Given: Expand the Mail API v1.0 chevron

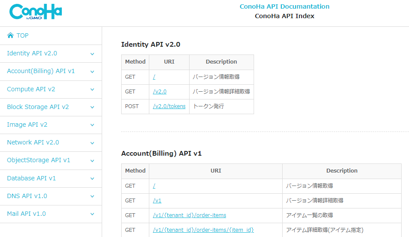Looking at the screenshot, I should [92, 214].
